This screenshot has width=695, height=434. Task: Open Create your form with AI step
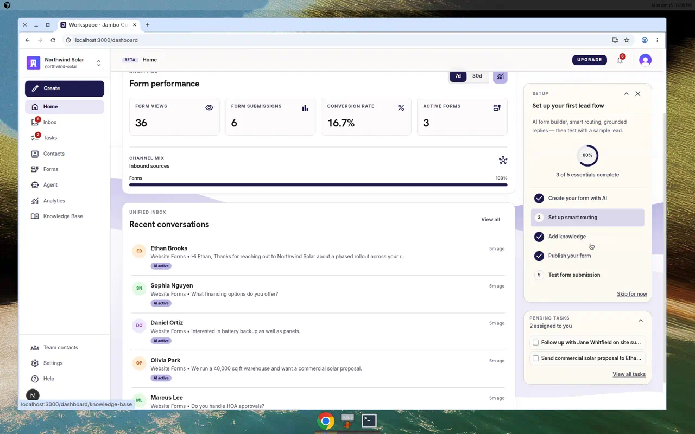587,198
